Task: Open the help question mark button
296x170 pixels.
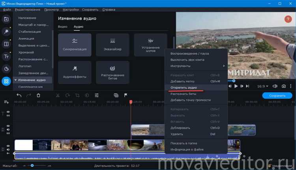Action: [288, 19]
